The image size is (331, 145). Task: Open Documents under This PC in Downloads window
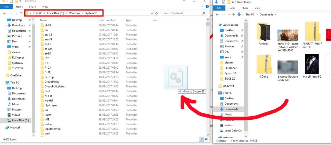pos(231,104)
